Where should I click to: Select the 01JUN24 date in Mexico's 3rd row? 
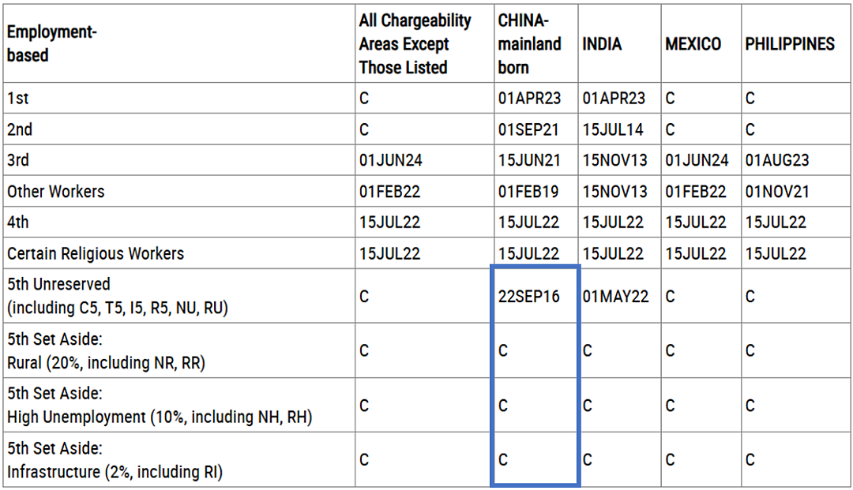click(697, 160)
